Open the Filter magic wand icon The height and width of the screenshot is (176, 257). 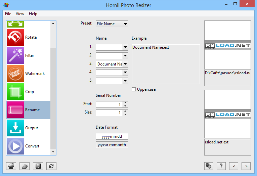click(15, 55)
